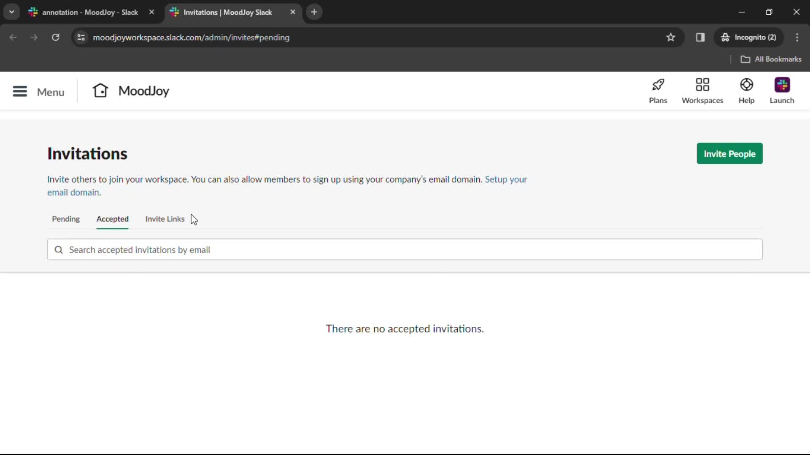Open the Workspaces panel

click(702, 91)
